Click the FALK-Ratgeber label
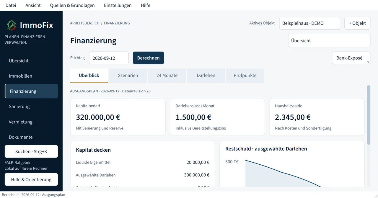The height and width of the screenshot is (198, 378). tap(18, 163)
